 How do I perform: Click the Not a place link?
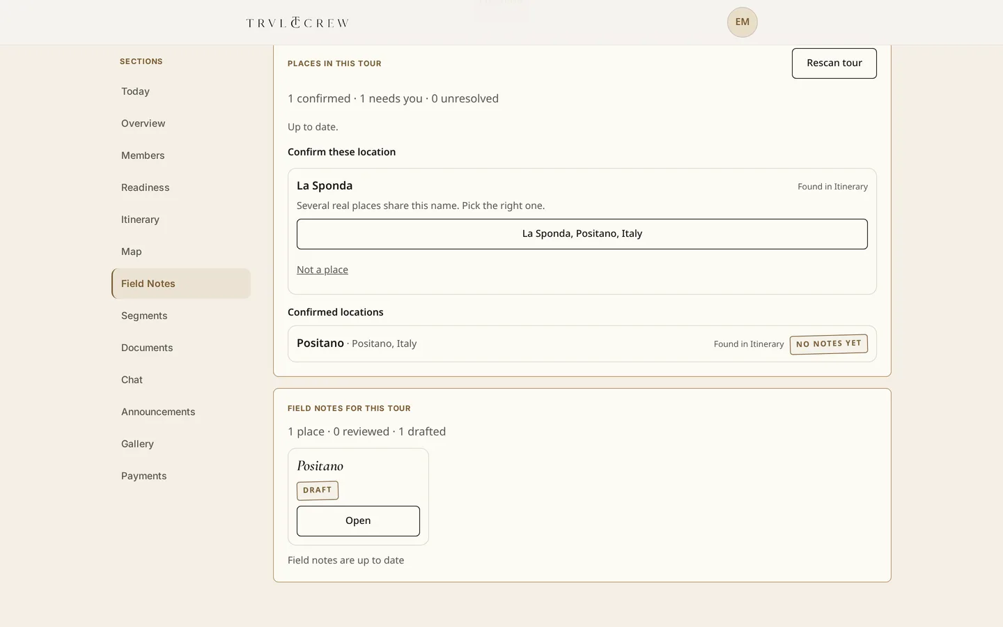pos(322,270)
